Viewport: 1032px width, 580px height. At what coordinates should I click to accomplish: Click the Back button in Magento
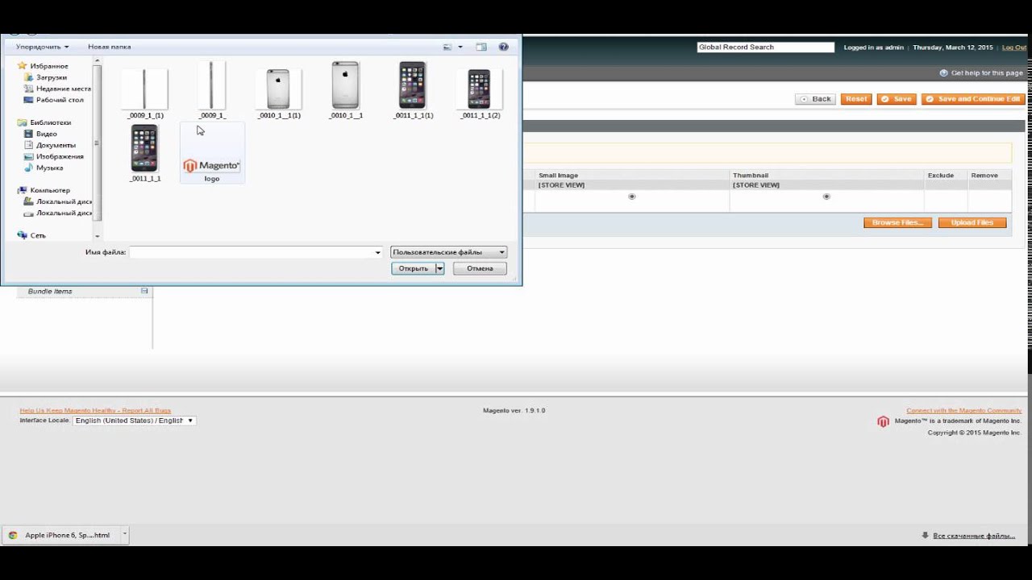pyautogui.click(x=815, y=99)
